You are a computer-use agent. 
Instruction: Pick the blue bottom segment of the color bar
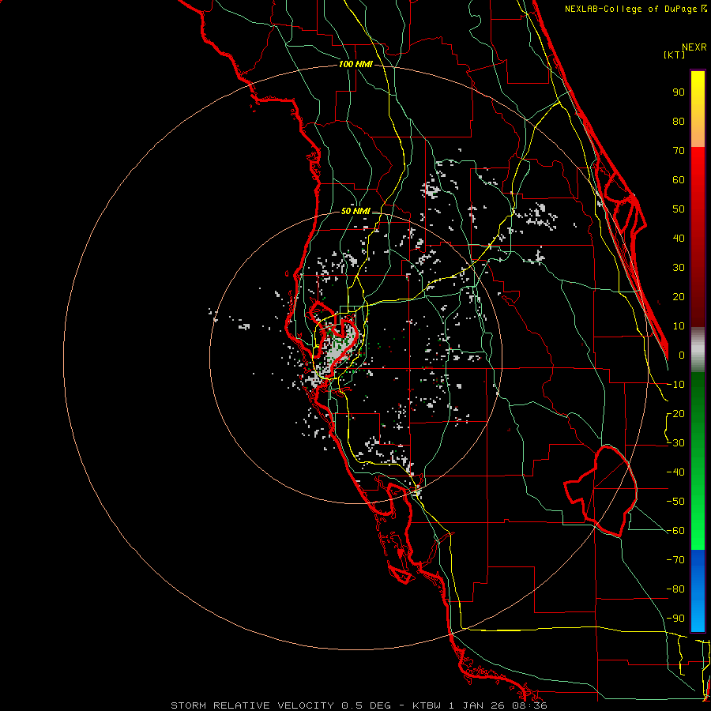[x=698, y=591]
